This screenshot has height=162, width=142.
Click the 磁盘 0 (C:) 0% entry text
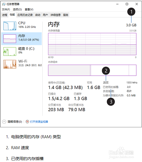(x=26, y=51)
